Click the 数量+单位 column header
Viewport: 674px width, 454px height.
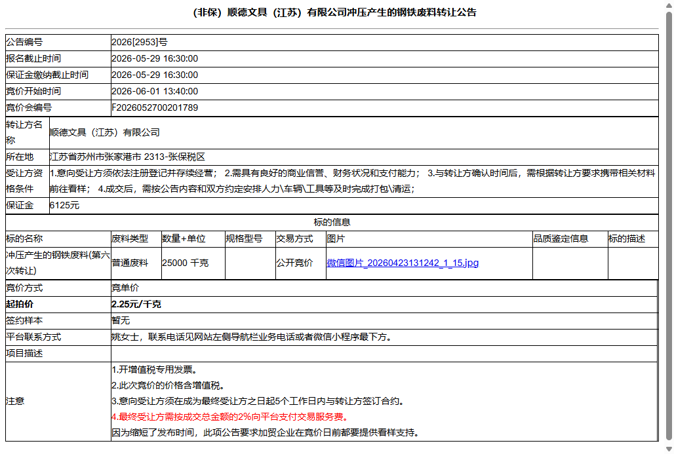(x=184, y=239)
